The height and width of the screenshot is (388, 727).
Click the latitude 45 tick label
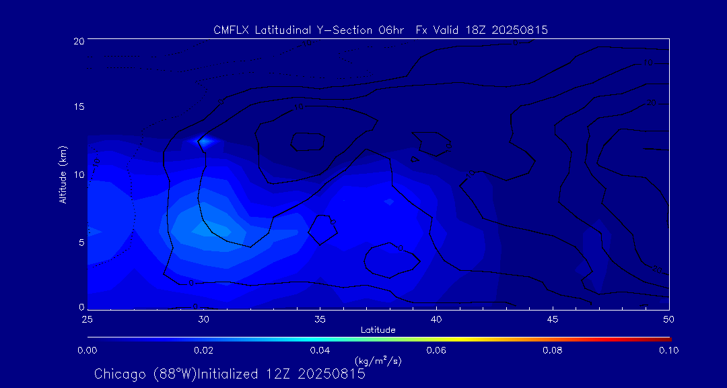553,319
